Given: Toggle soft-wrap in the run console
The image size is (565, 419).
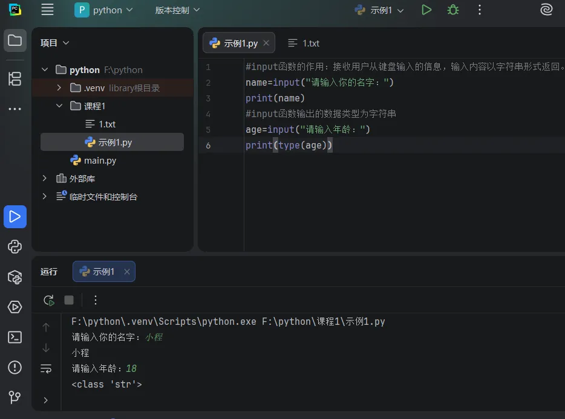Looking at the screenshot, I should 46,369.
